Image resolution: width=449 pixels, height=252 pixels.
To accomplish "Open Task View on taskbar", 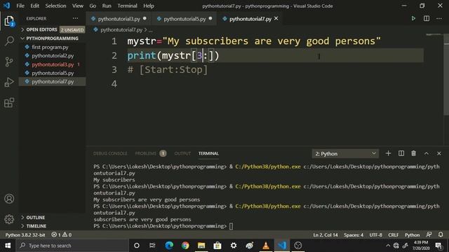I will (152, 246).
